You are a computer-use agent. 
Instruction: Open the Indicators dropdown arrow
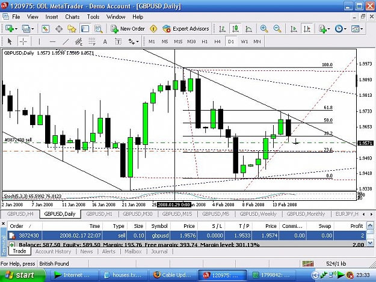coord(328,29)
